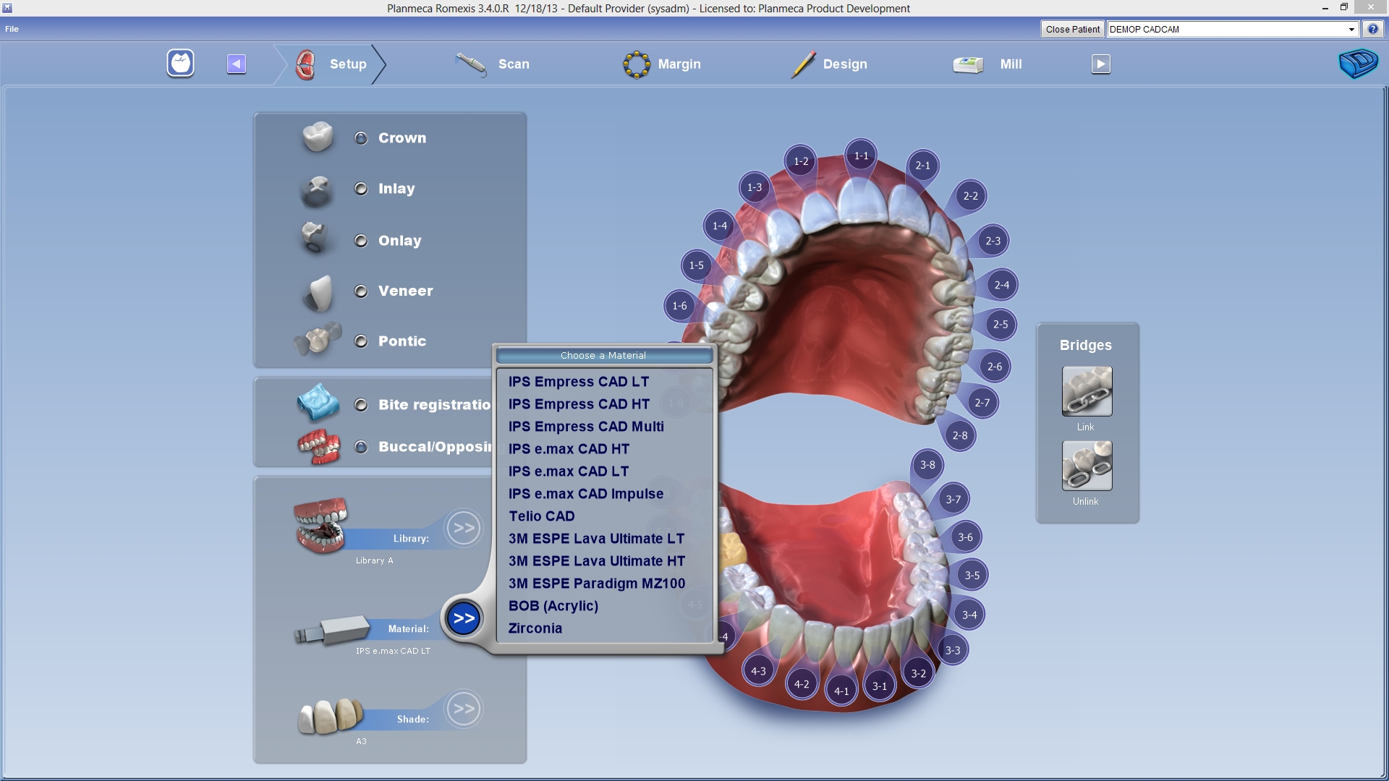
Task: Click the Library jaw model icon
Action: click(320, 526)
